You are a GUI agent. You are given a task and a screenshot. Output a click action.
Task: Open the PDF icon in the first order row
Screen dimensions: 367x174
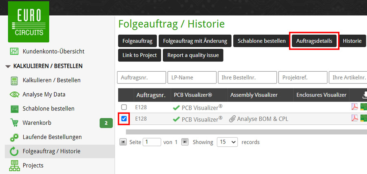coord(354,107)
